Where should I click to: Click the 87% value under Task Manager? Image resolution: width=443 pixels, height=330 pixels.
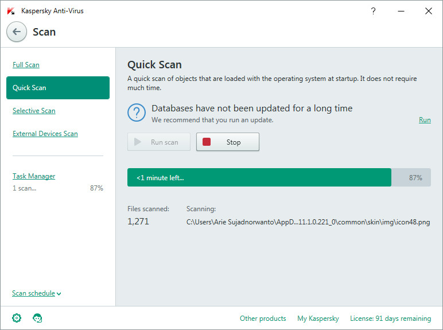tap(96, 188)
